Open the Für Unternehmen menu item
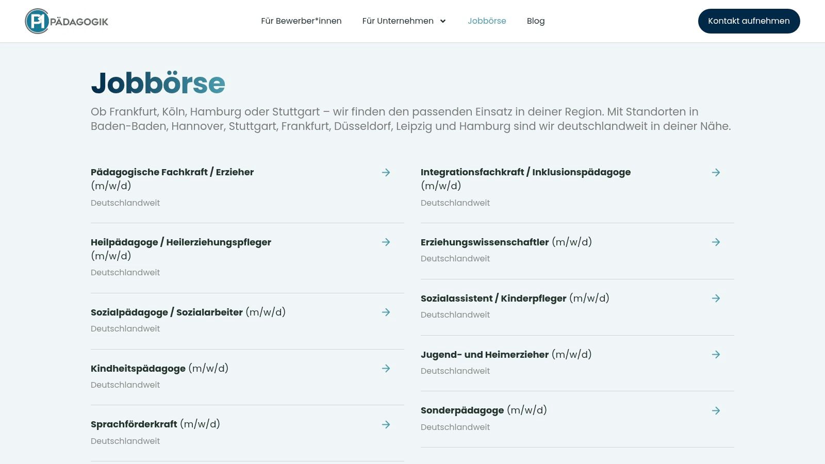This screenshot has height=464, width=825. coord(398,21)
